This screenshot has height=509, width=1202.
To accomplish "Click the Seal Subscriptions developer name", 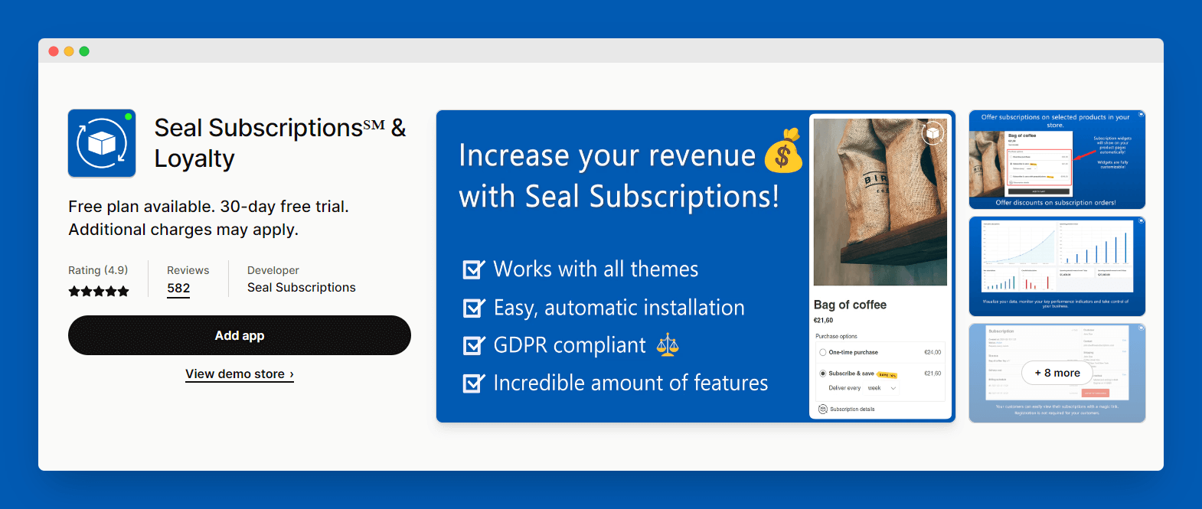I will pos(302,288).
